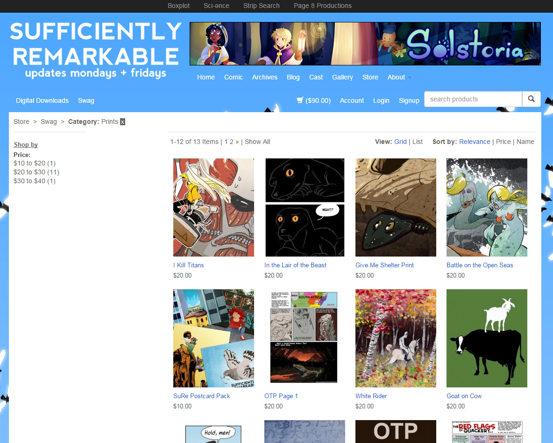Sort products by Price

(503, 142)
